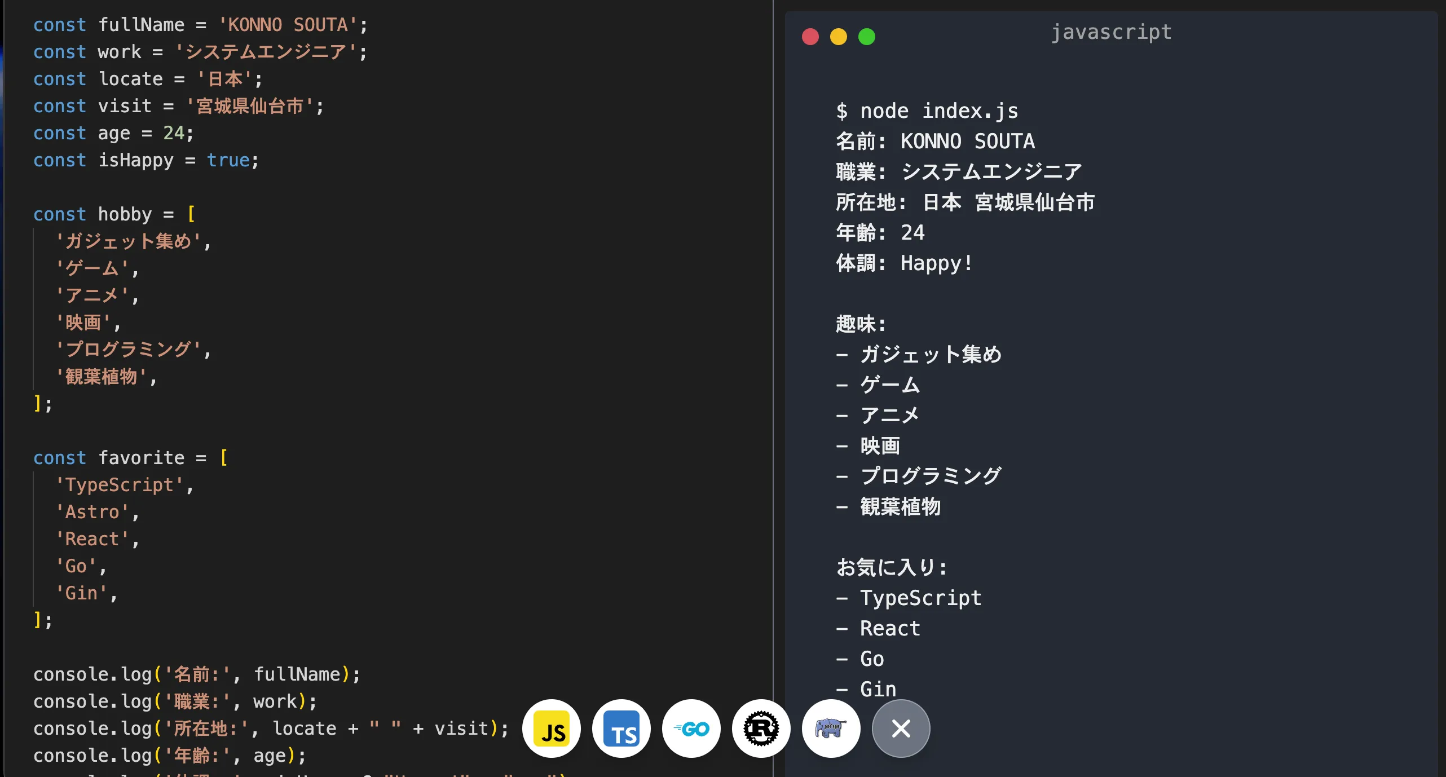Select the JavaScript language icon
This screenshot has width=1446, height=777.
pos(551,729)
